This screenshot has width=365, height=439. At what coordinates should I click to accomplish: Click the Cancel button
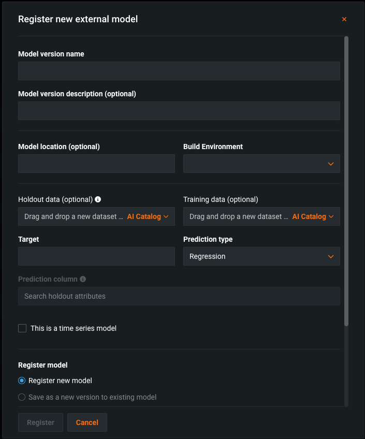pos(87,422)
